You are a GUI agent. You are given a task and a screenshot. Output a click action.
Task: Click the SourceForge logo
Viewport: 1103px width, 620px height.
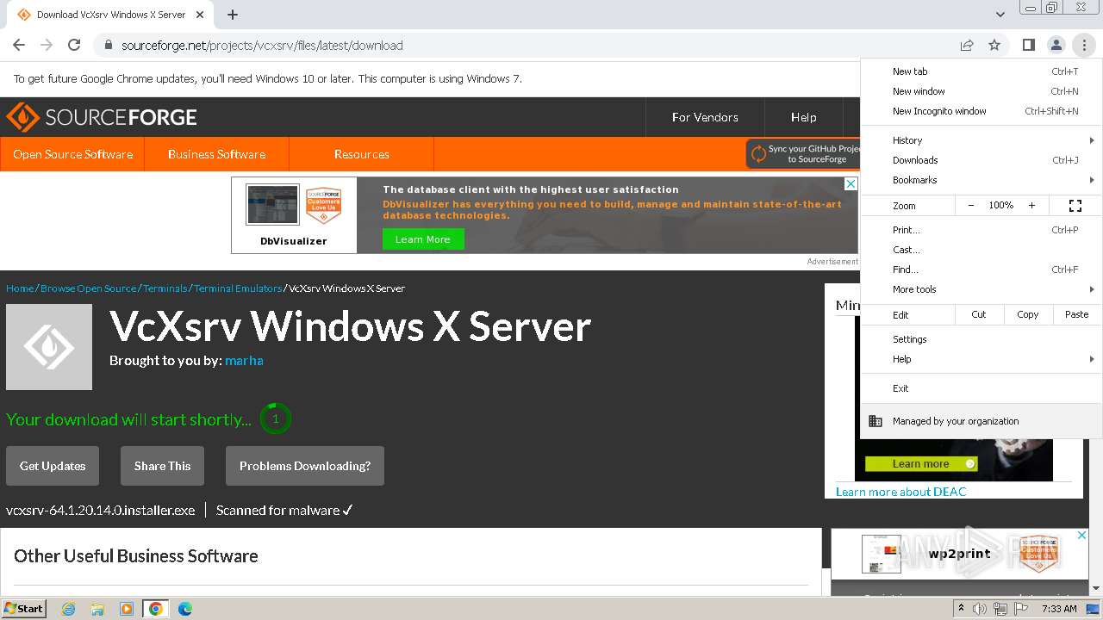coord(102,117)
